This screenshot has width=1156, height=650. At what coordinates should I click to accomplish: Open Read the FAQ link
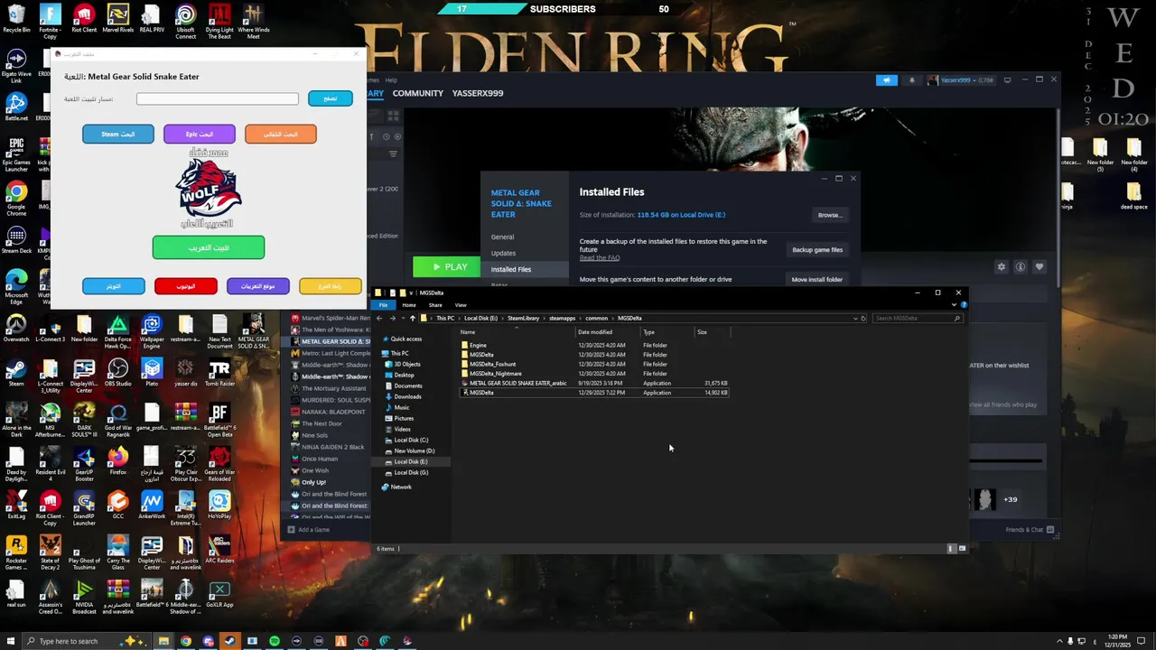pyautogui.click(x=600, y=258)
